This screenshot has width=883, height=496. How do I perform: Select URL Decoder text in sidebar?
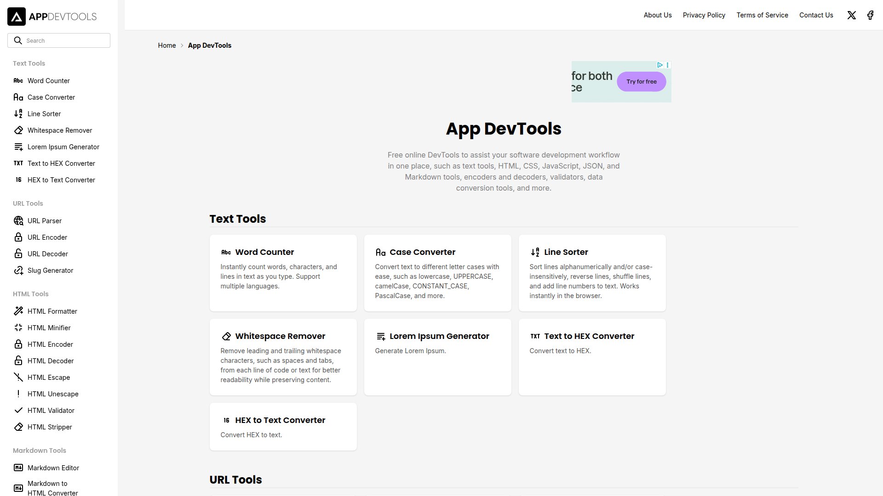pyautogui.click(x=48, y=254)
